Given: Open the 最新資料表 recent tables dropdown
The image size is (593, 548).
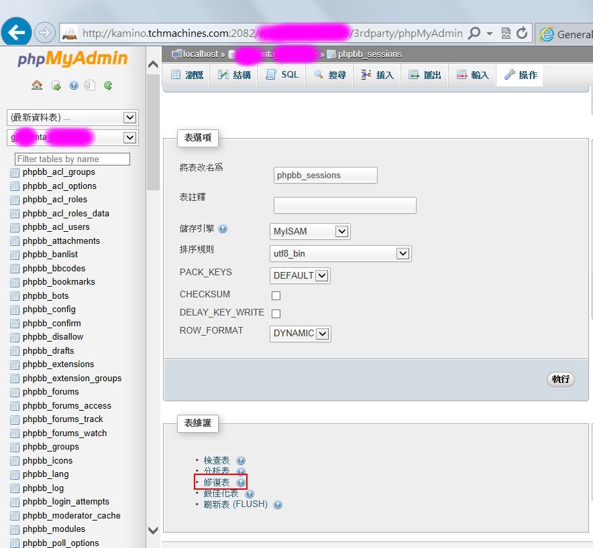Looking at the screenshot, I should point(72,117).
